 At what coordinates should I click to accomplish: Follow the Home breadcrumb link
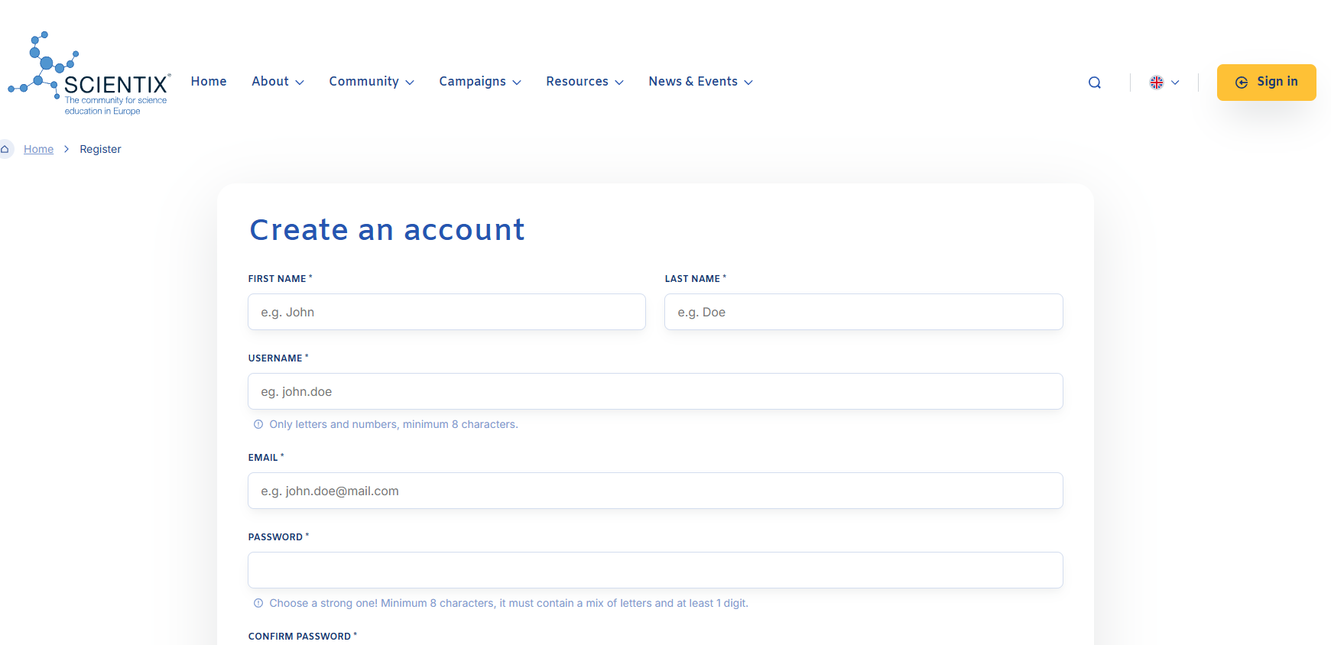[38, 149]
